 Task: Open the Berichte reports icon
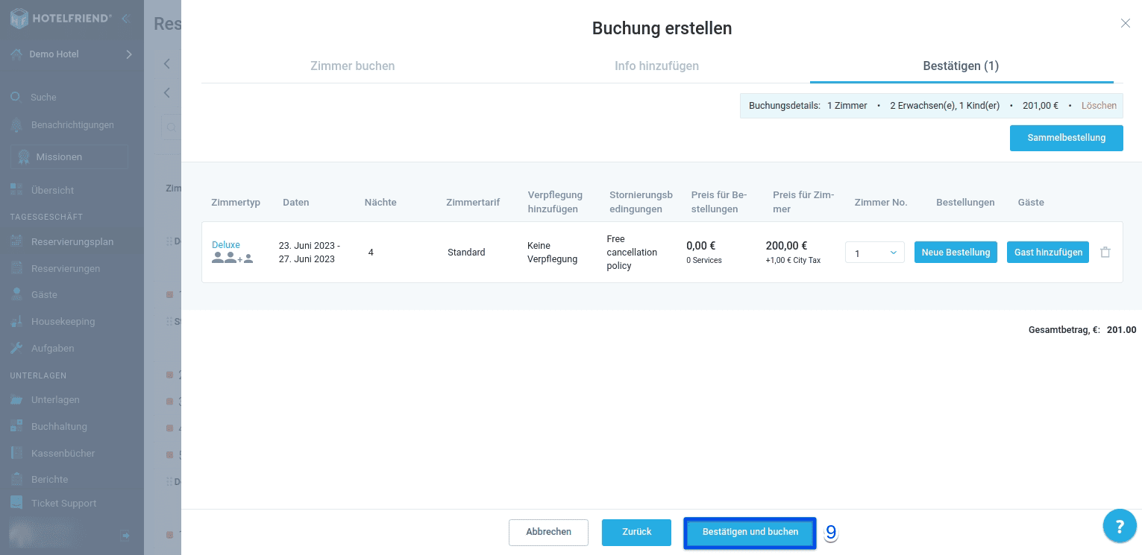pos(15,479)
